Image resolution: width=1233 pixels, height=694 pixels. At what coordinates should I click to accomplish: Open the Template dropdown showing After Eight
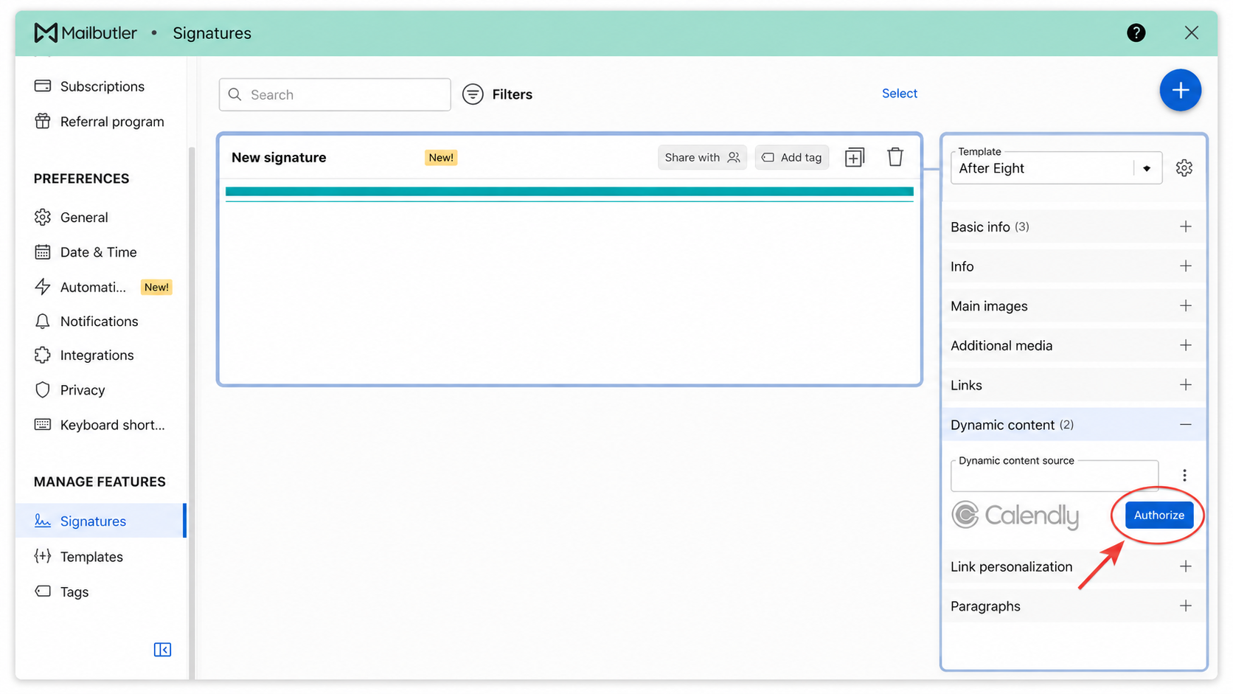(1056, 168)
